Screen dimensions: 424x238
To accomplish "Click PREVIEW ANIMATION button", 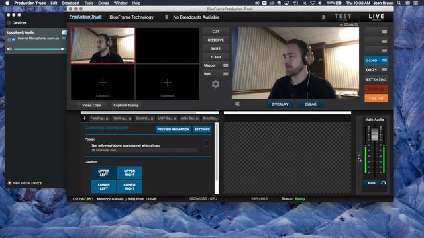I will (174, 130).
